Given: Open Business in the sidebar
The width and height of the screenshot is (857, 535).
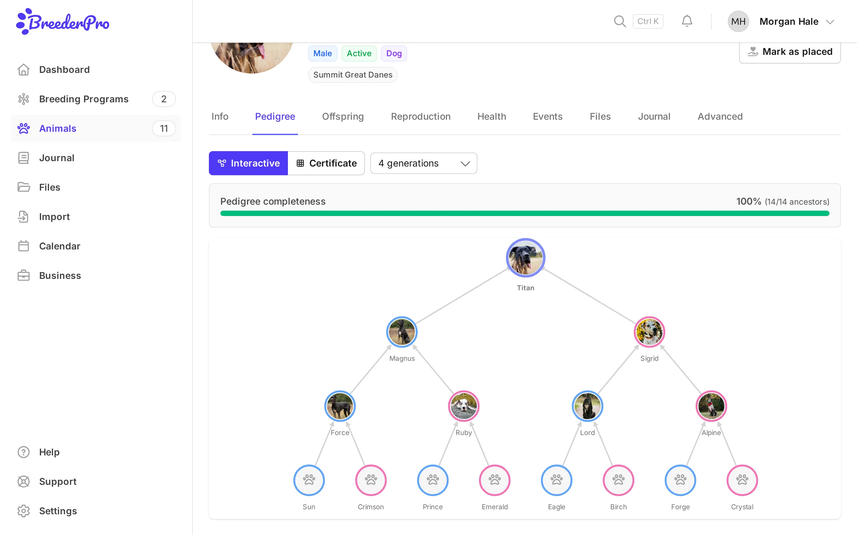Looking at the screenshot, I should (x=96, y=275).
